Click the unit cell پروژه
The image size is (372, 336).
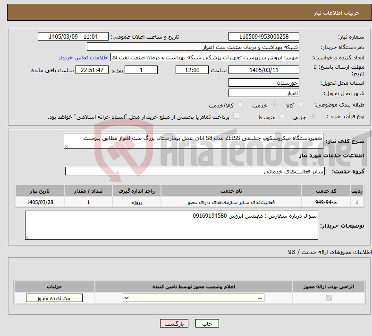[x=136, y=202]
